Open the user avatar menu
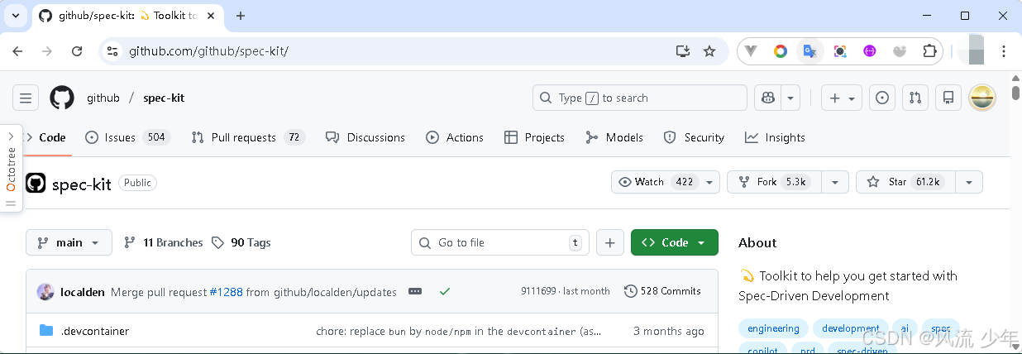 [x=982, y=98]
